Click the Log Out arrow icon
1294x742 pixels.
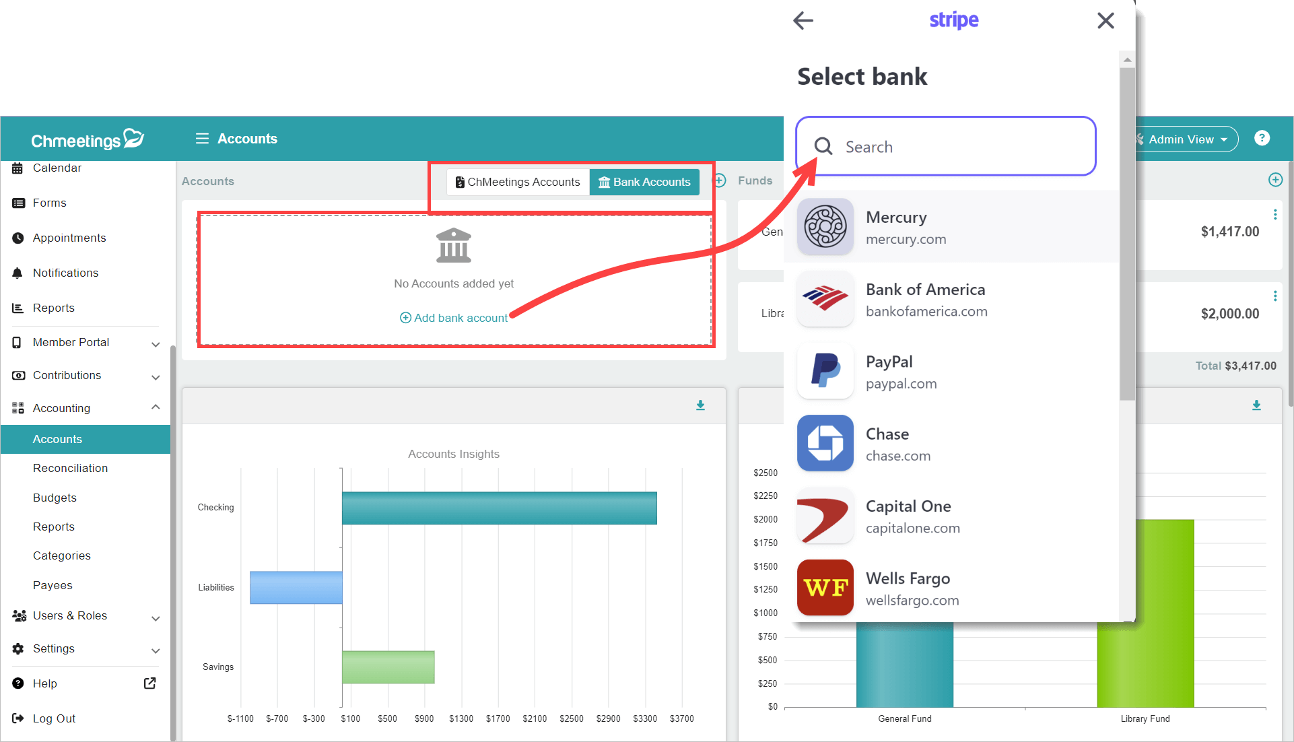coord(18,718)
